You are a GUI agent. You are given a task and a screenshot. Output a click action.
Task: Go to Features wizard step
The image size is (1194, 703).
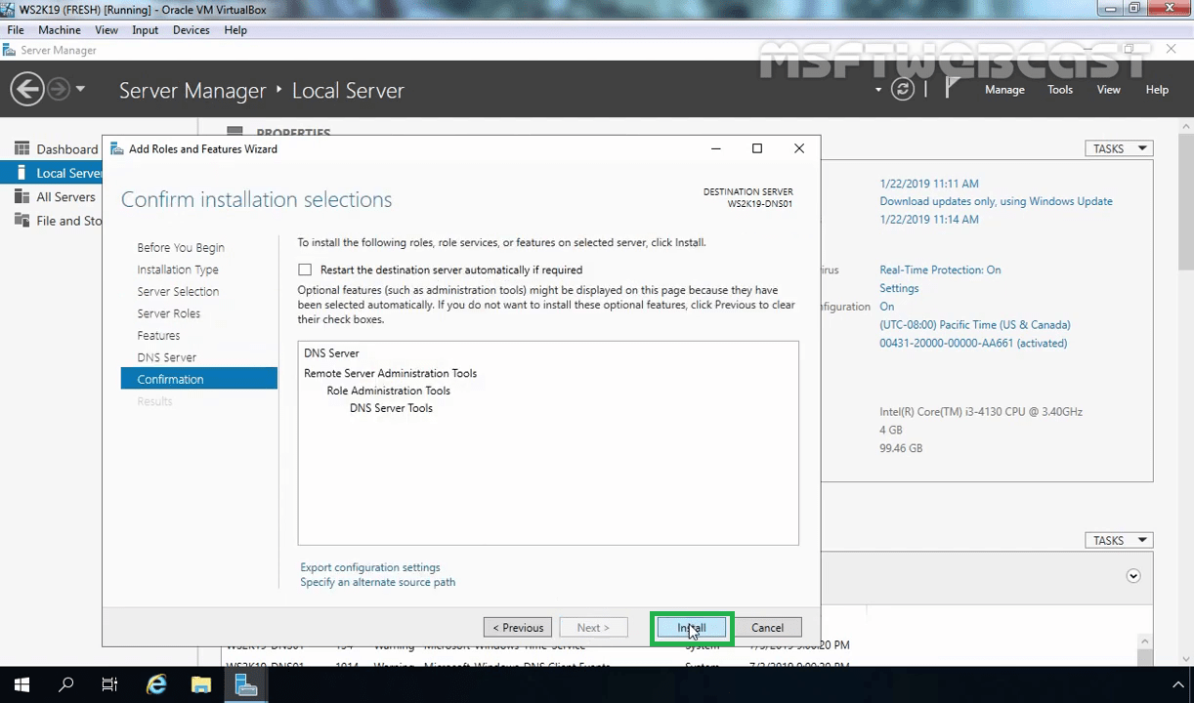pyautogui.click(x=158, y=336)
